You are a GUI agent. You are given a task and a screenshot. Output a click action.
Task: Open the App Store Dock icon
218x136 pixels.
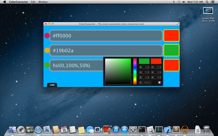point(125,130)
